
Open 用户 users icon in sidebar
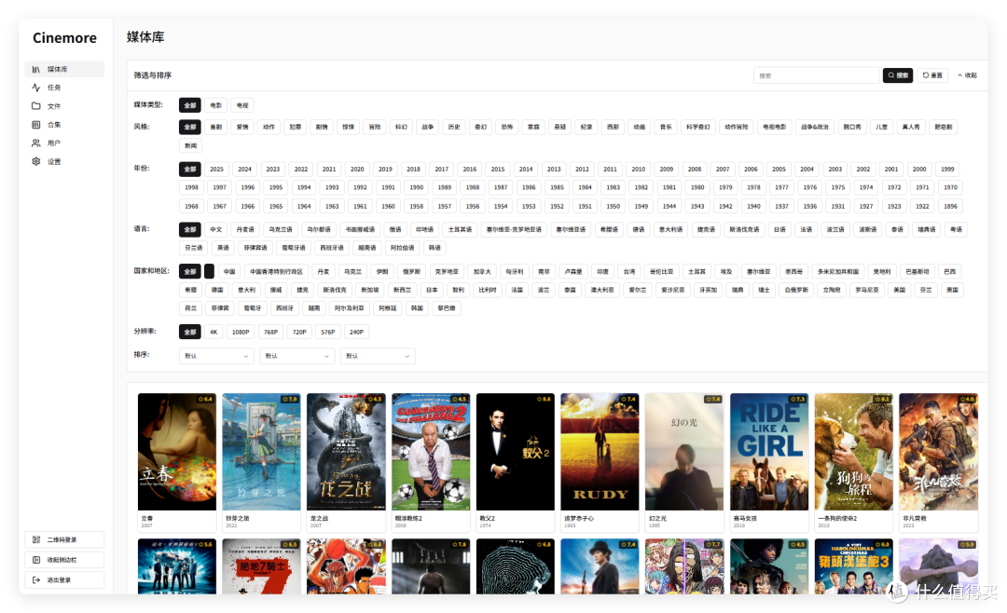pyautogui.click(x=36, y=143)
